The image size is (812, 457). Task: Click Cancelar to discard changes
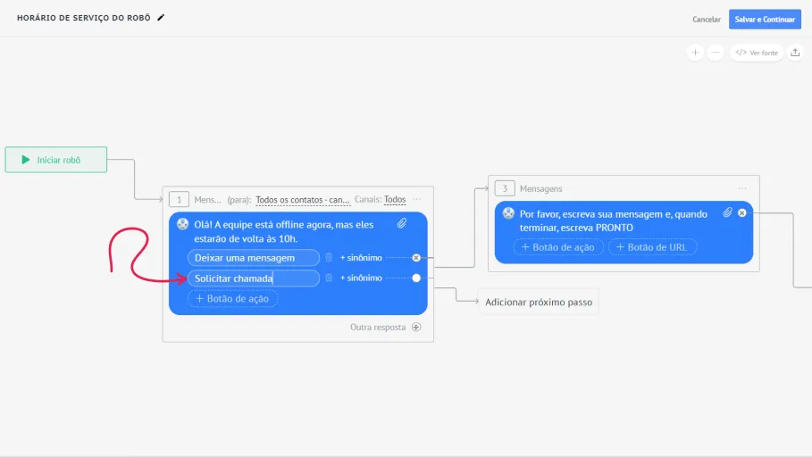click(x=707, y=19)
